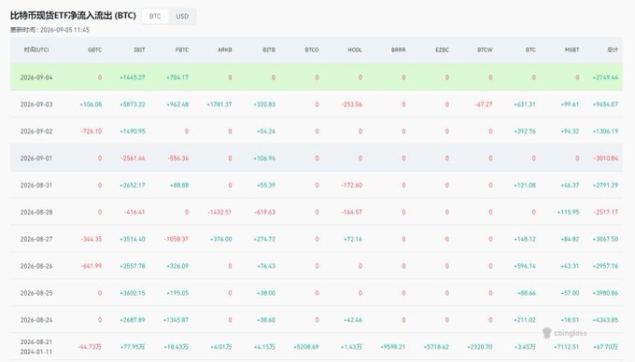Switch the unit toggle to USD
The height and width of the screenshot is (362, 635).
(182, 16)
